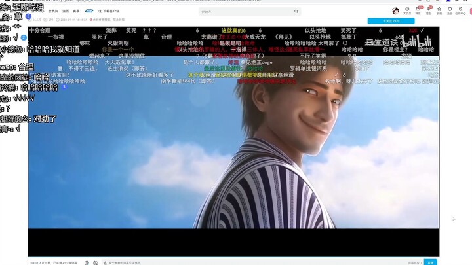Select the 会员购 navigation item
Screen dimensions: 472x265
click(x=53, y=11)
